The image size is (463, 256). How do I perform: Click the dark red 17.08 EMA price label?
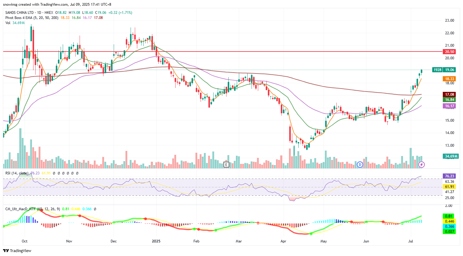(x=449, y=95)
